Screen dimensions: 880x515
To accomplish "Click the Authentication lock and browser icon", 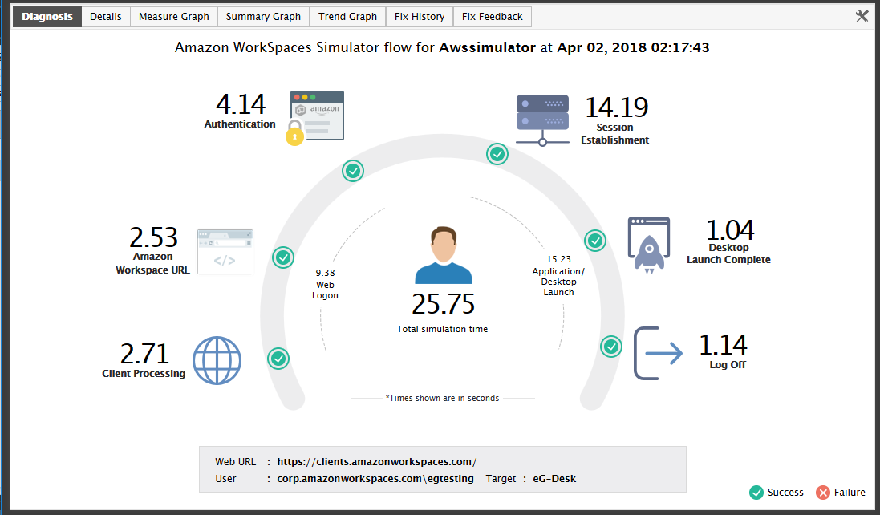I will [x=314, y=118].
